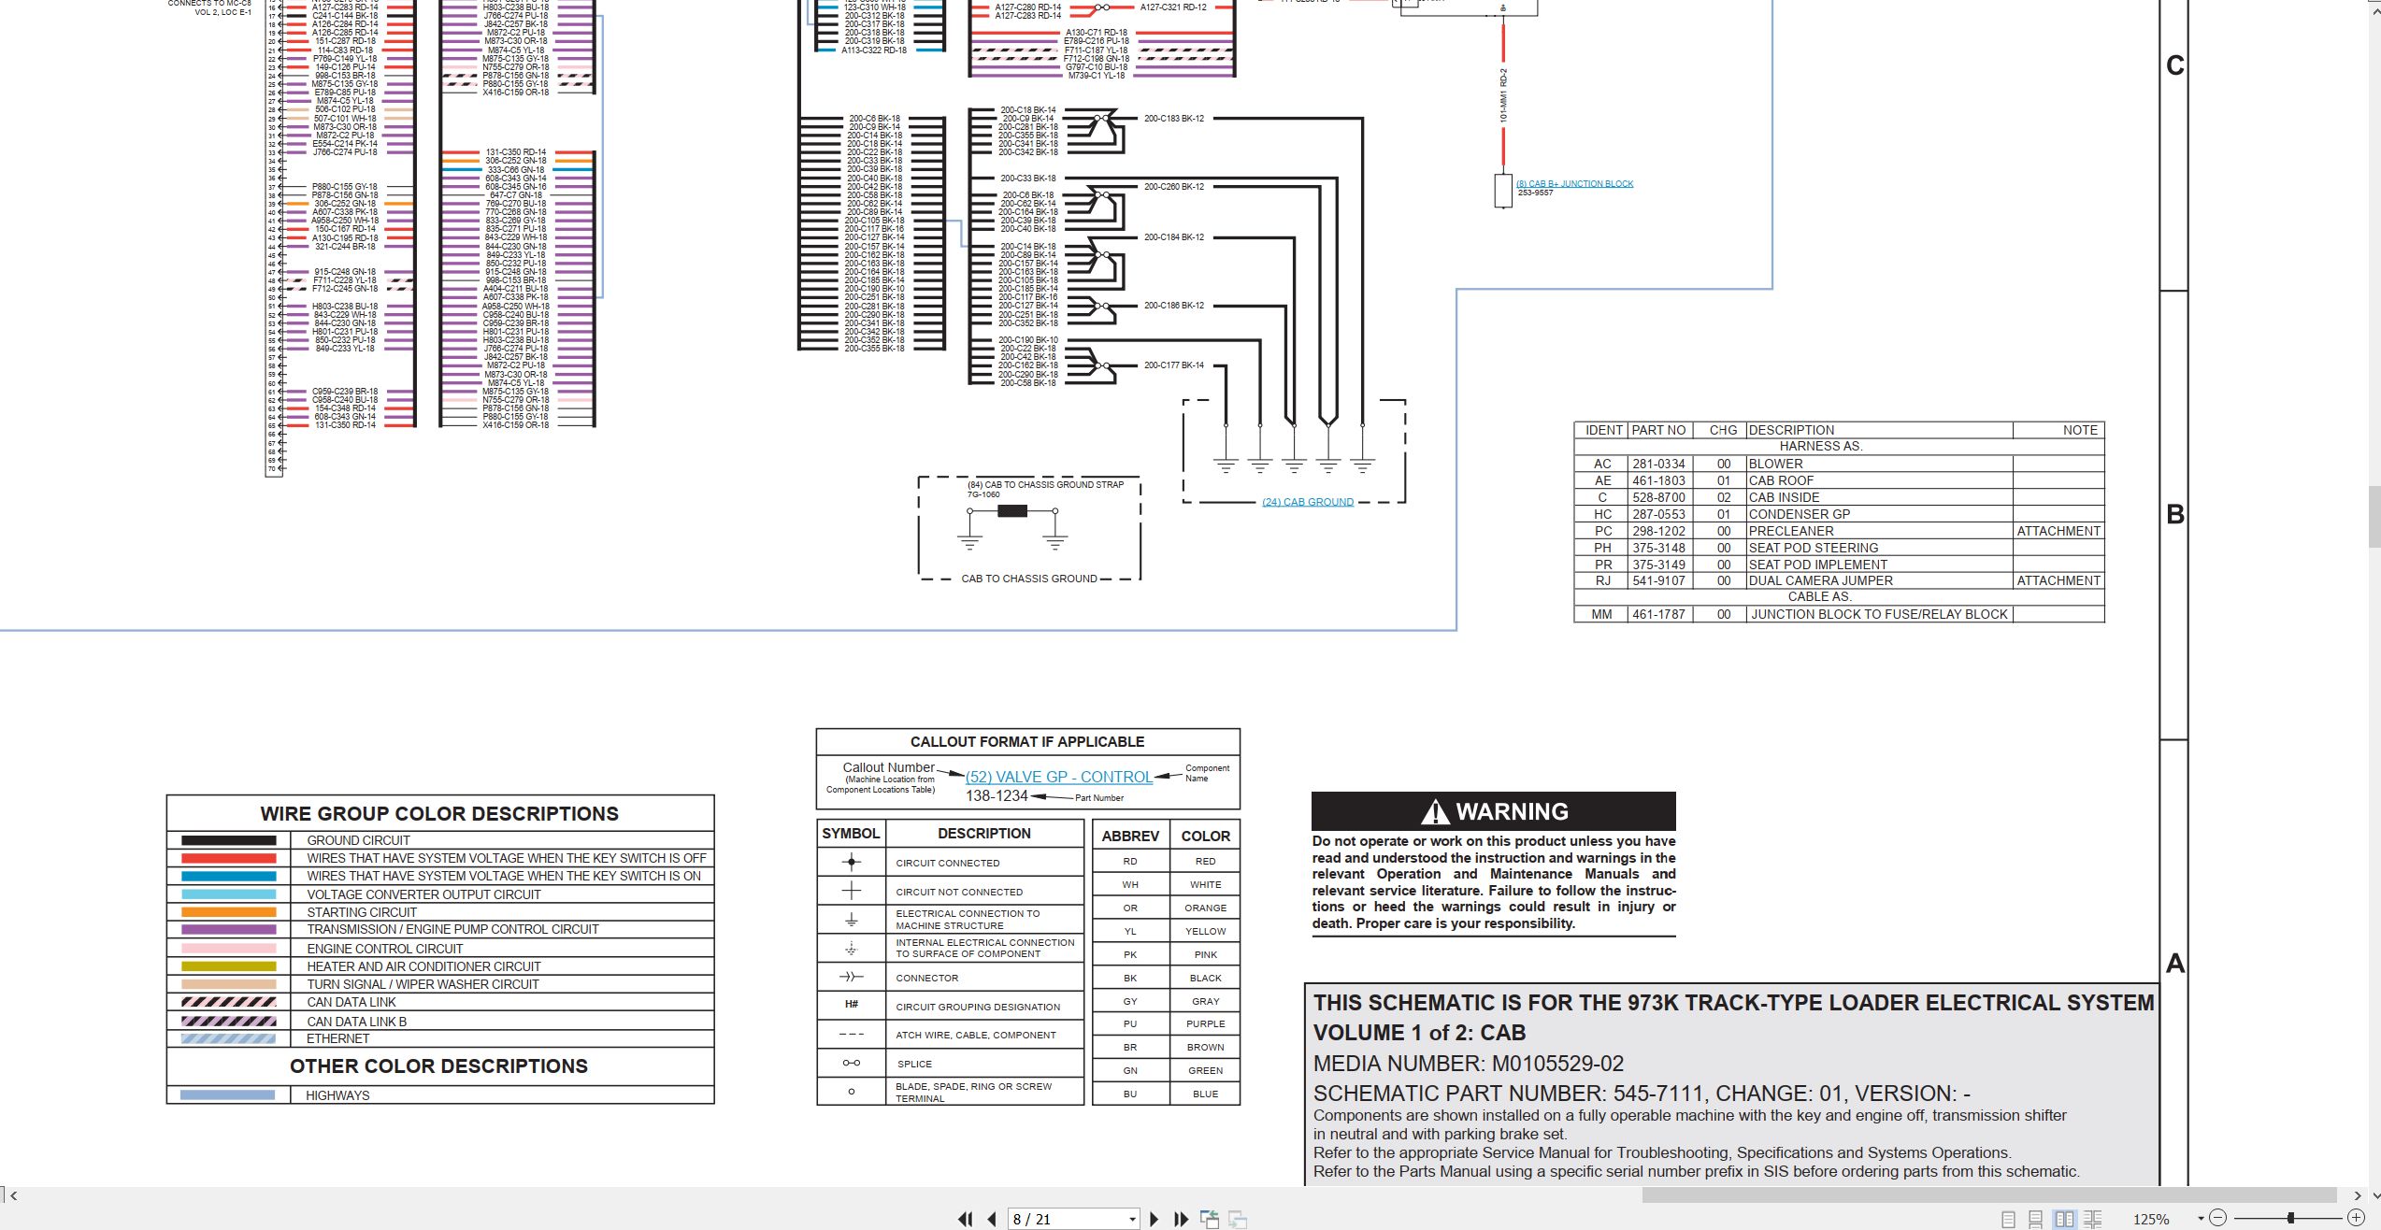
Task: Click the previous view icon
Action: tap(1210, 1219)
